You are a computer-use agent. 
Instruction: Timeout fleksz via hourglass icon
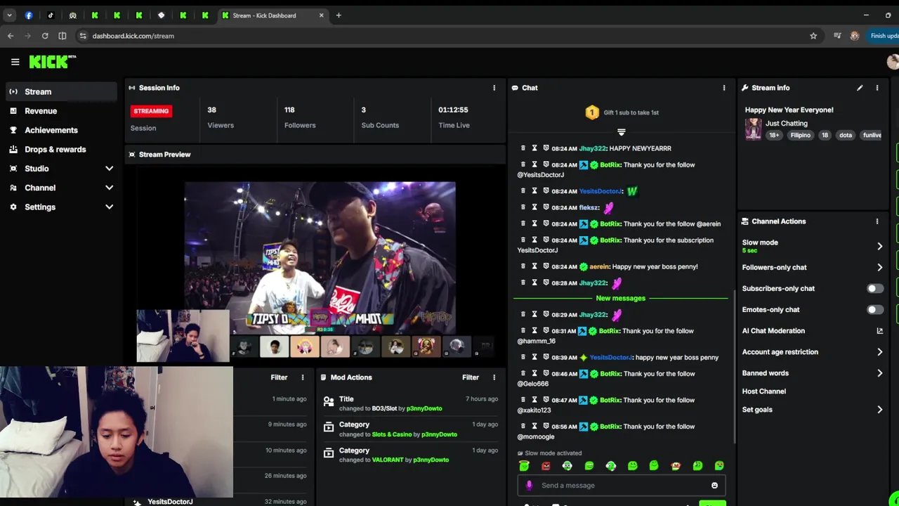coord(534,207)
